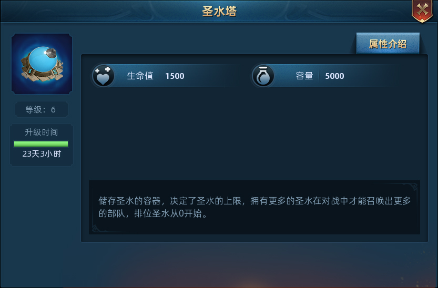Select the elixir tower building thumbnail
Screen dimensions: 438x288
point(42,64)
